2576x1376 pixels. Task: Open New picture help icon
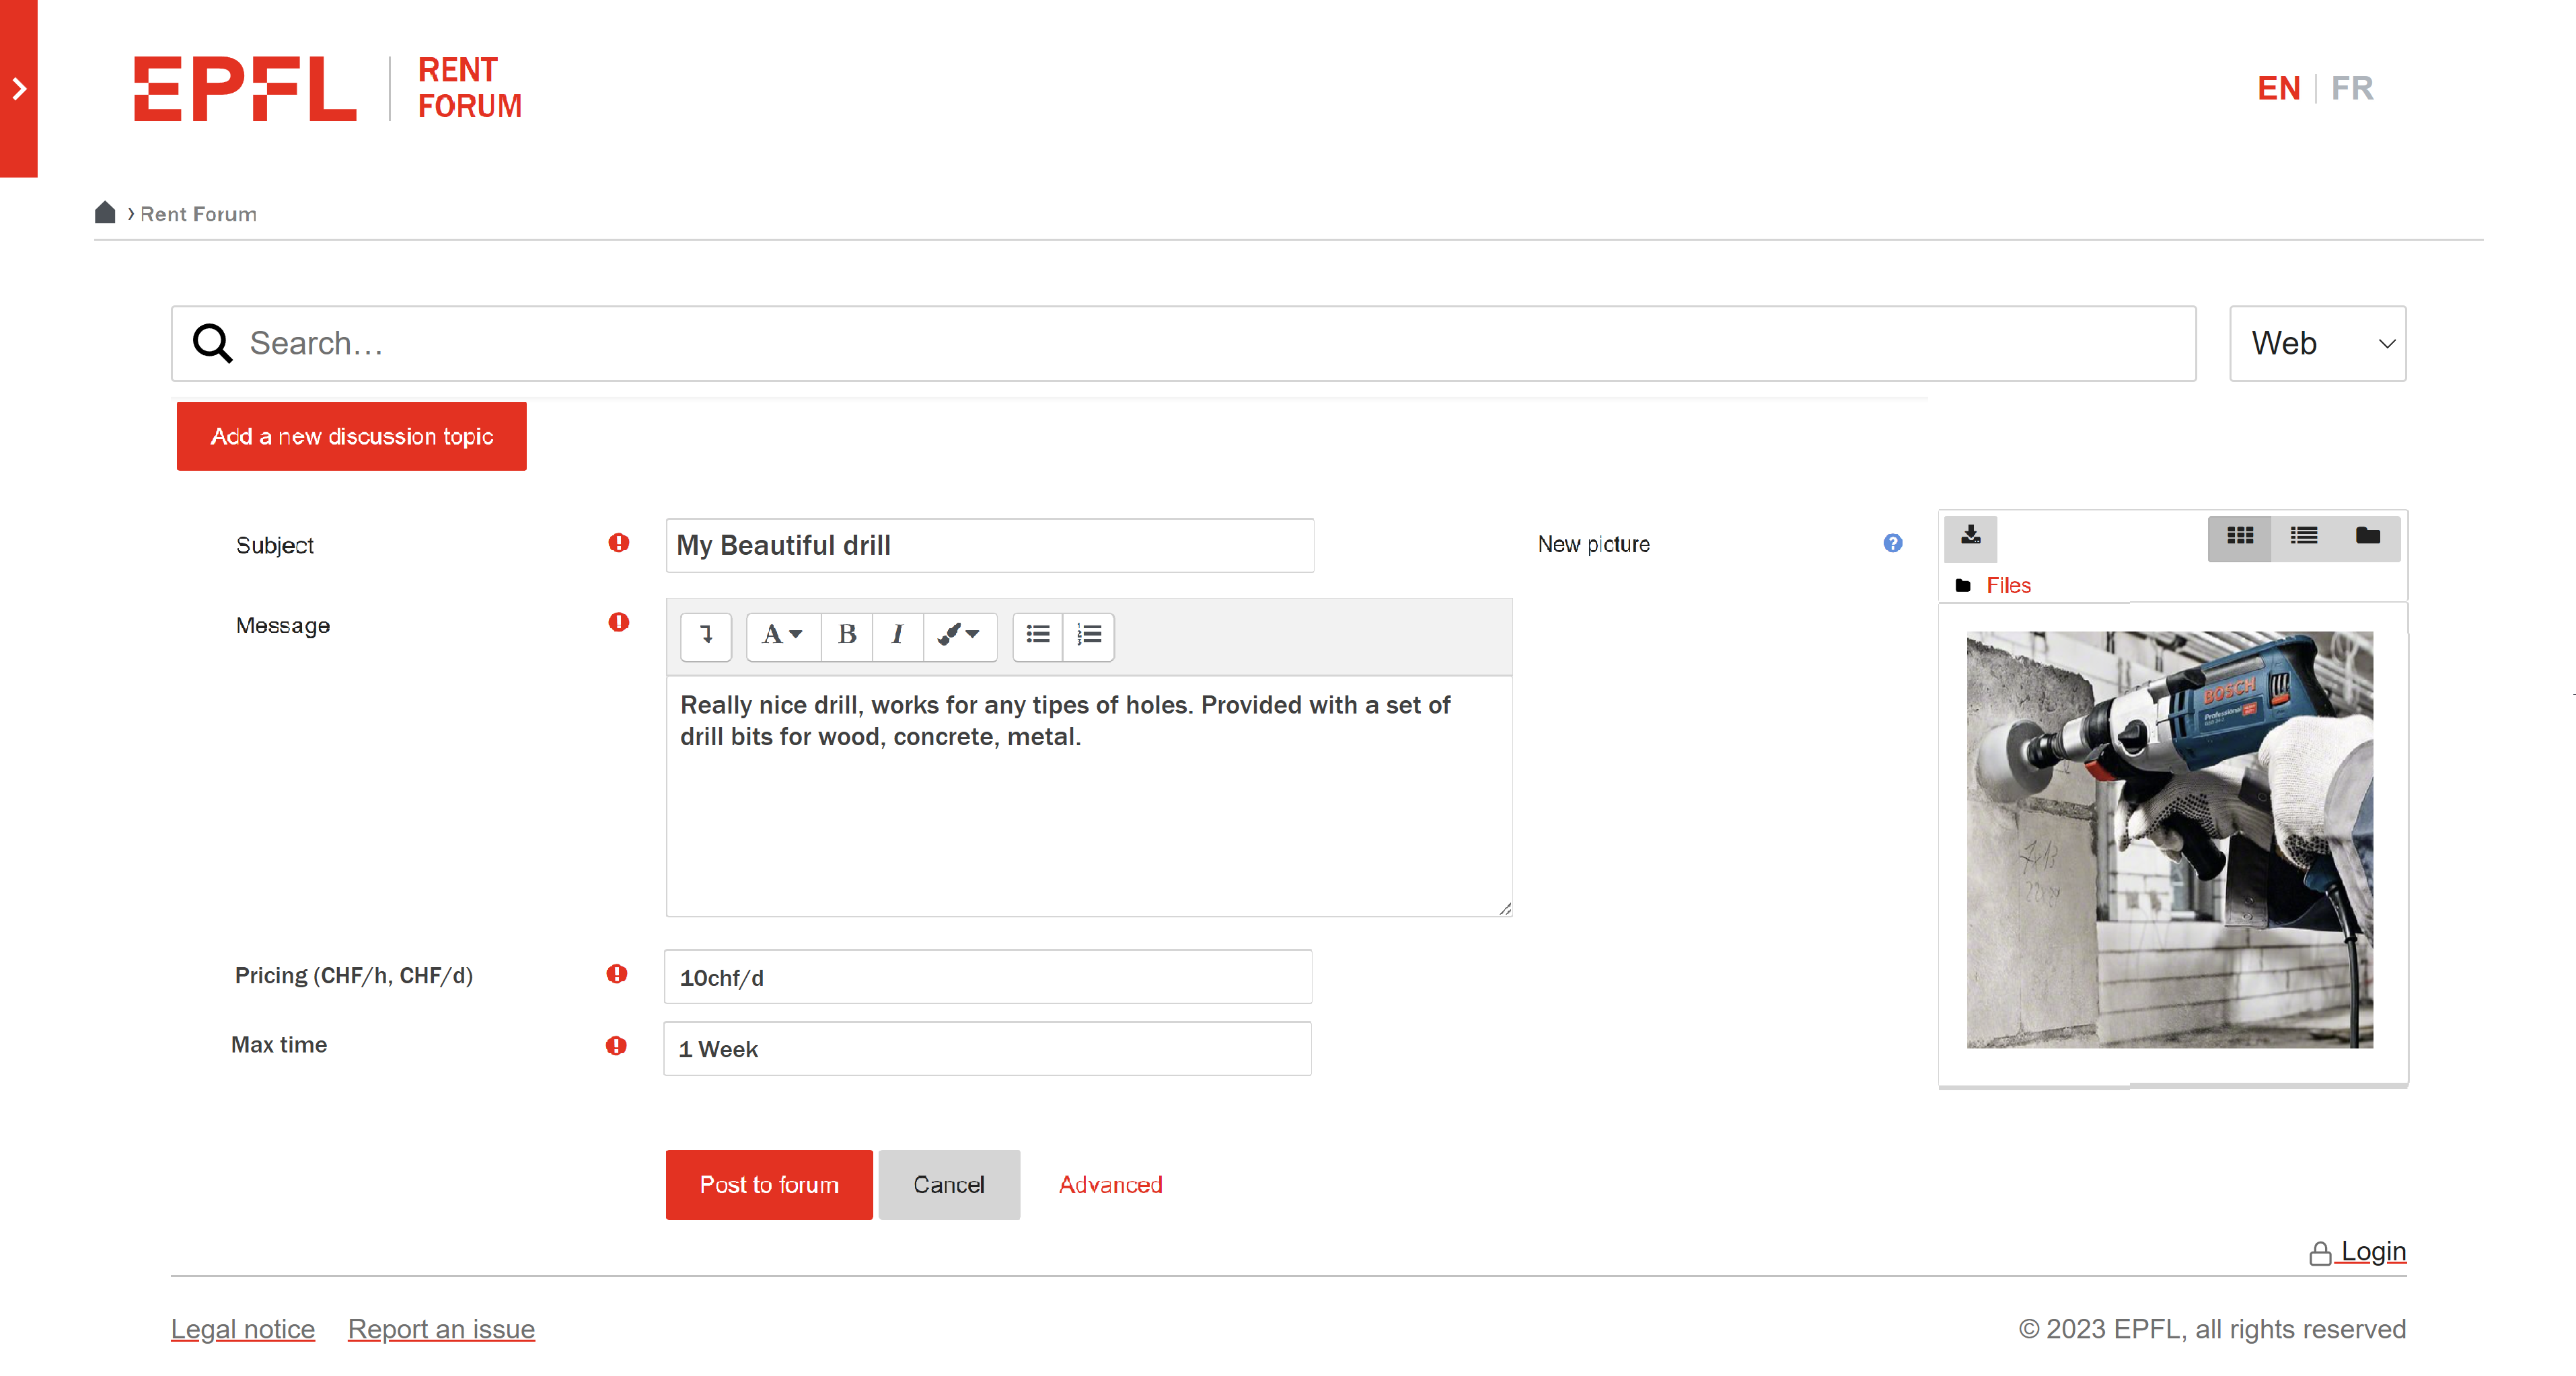[1892, 543]
